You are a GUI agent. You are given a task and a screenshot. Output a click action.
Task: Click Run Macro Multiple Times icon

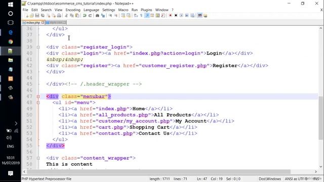tap(187, 16)
